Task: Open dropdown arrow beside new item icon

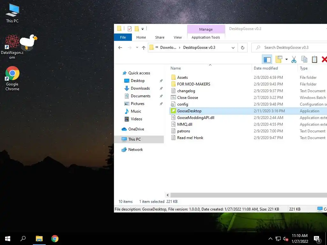Action: pyautogui.click(x=286, y=59)
